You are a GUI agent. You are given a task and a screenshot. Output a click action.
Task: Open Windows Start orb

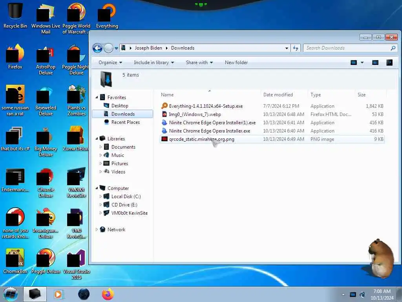point(11,294)
